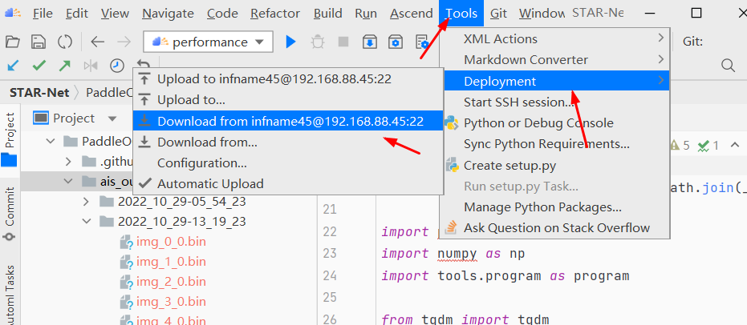This screenshot has height=325, width=747.
Task: Collapse the 2022_10_29-13_19_23 folder
Action: [87, 222]
